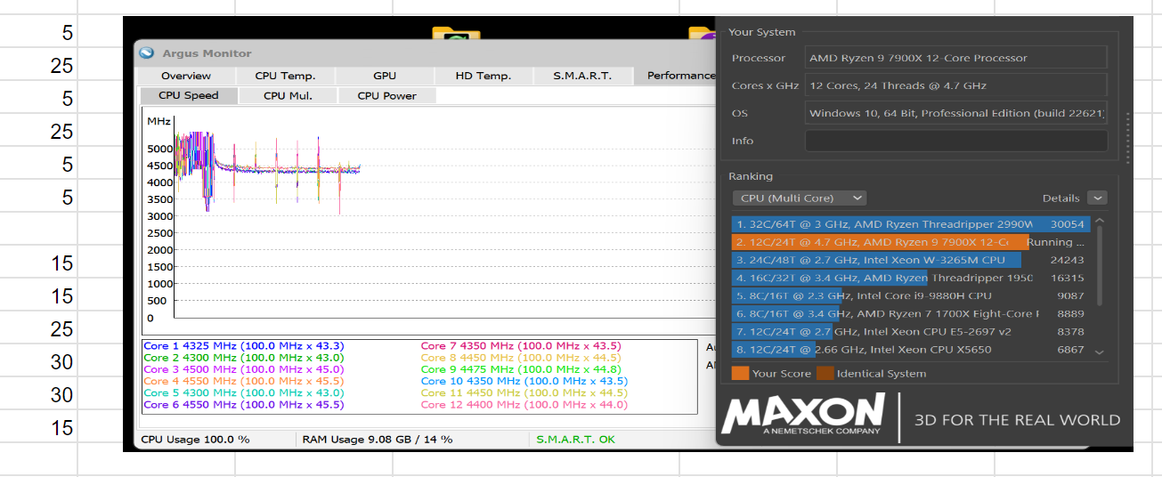1162x477 pixels.
Task: Switch to the CPU Temp. tab
Action: (285, 76)
